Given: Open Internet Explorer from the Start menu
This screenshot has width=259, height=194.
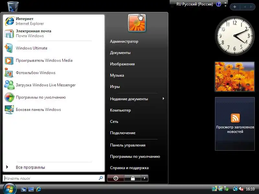Looking at the screenshot, I should [10, 21].
